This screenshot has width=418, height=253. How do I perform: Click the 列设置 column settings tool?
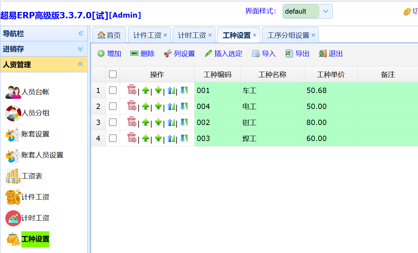click(179, 54)
